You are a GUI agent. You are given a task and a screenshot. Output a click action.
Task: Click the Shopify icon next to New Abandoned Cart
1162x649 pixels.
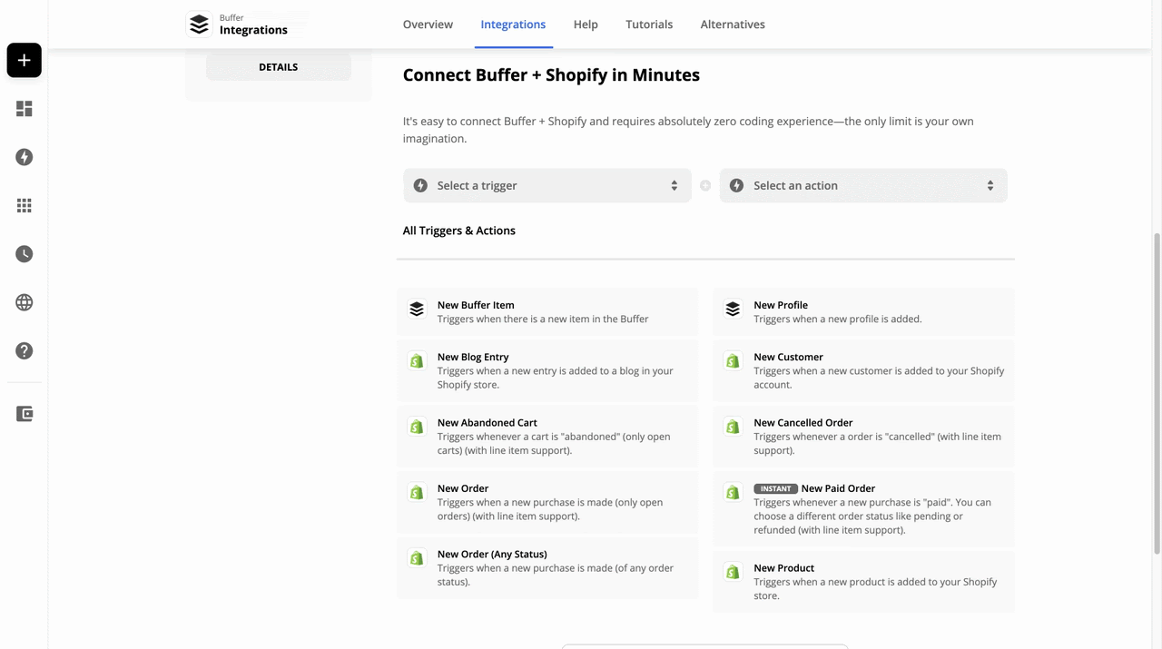tap(417, 426)
